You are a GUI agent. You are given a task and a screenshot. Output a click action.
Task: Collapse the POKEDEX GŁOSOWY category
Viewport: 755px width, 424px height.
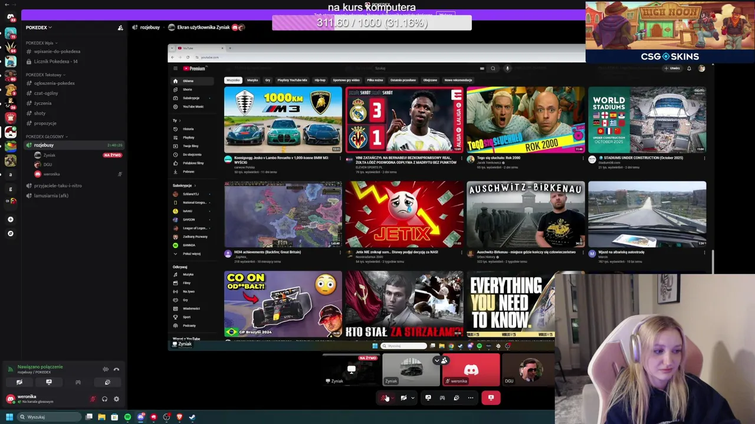click(46, 137)
